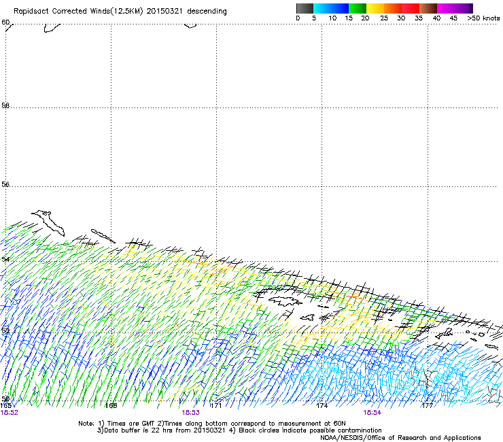Click the purple time stamp '18:54'

(372, 413)
